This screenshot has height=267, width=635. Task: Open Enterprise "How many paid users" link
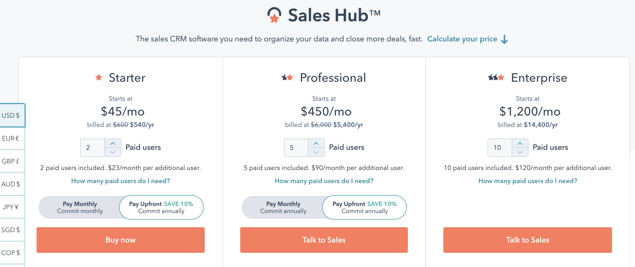point(527,181)
